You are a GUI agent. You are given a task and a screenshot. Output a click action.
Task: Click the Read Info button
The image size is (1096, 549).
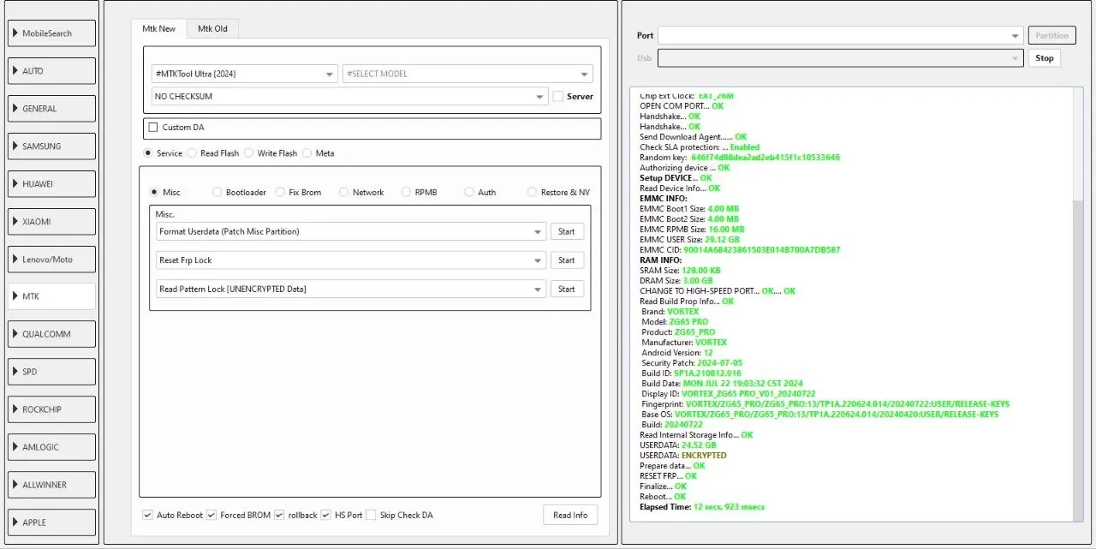[570, 515]
